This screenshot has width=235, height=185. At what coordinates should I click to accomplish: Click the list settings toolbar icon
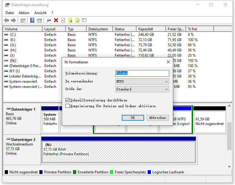pos(84,20)
